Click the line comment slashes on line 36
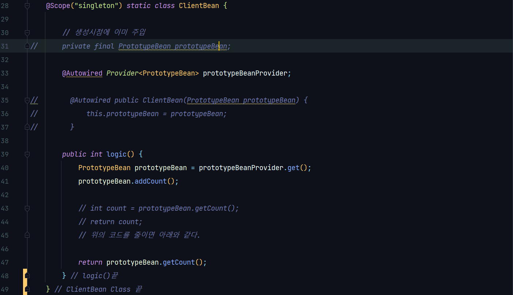513x295 pixels. pyautogui.click(x=34, y=114)
